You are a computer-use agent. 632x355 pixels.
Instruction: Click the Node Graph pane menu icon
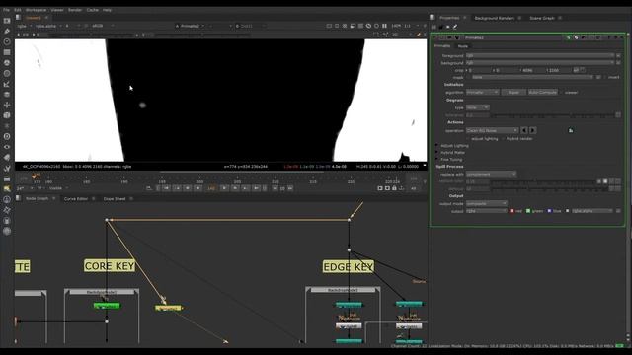[18, 198]
